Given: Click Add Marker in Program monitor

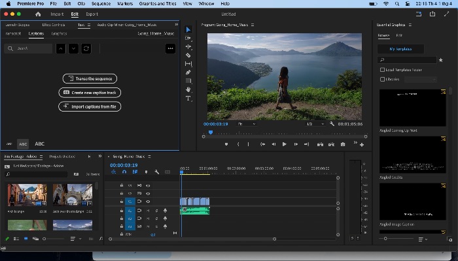Looking at the screenshot, I should pyautogui.click(x=226, y=144).
